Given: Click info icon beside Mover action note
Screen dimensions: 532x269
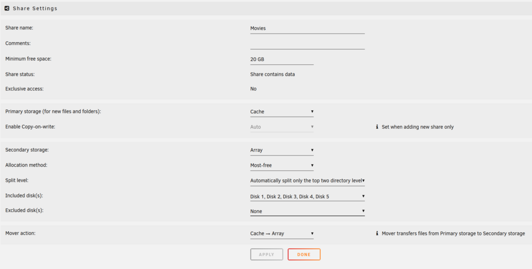Looking at the screenshot, I should [377, 233].
